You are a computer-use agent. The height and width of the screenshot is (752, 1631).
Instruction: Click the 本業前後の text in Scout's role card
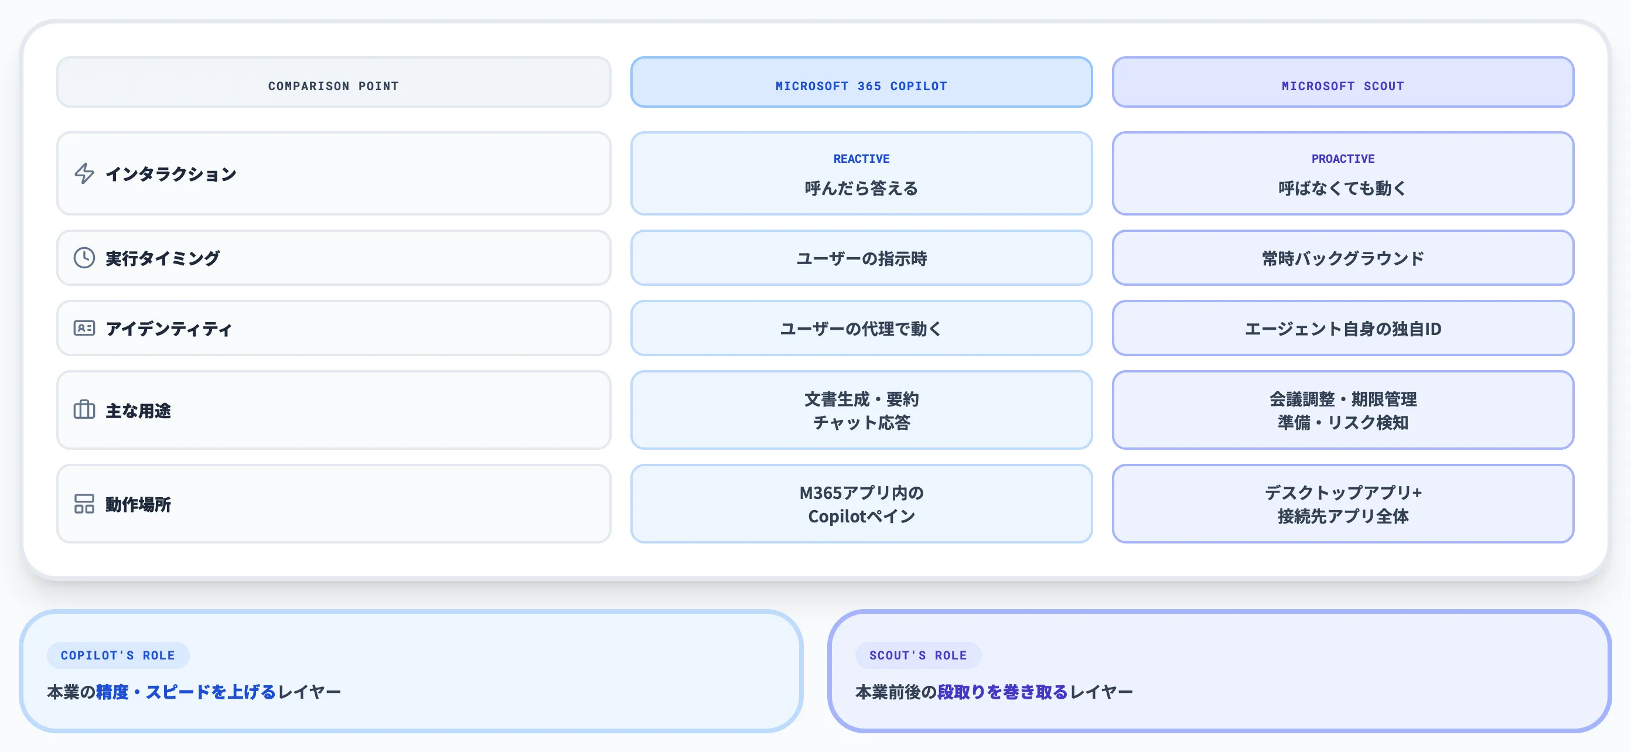(896, 692)
